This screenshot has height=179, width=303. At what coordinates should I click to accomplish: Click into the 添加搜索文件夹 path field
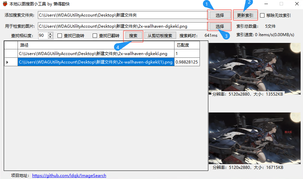123,15
